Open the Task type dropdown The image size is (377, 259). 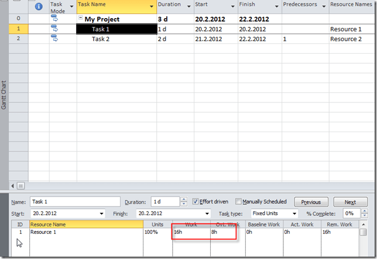pos(294,214)
